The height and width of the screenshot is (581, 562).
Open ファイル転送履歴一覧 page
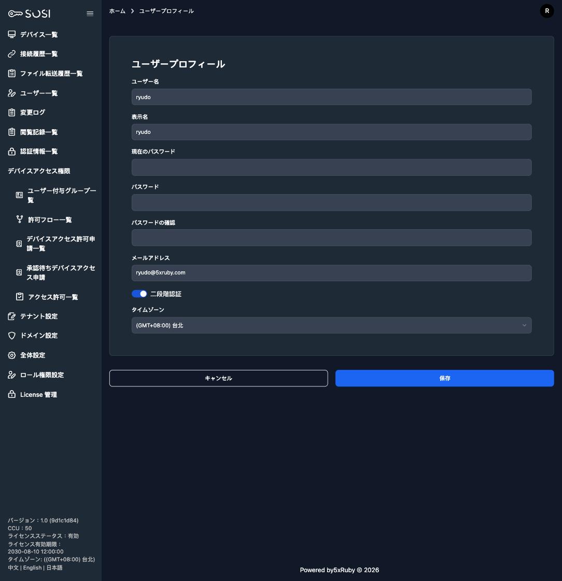point(51,73)
